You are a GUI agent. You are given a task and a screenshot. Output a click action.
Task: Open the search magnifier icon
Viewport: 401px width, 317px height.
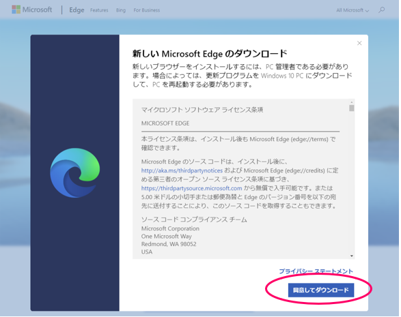pos(382,10)
